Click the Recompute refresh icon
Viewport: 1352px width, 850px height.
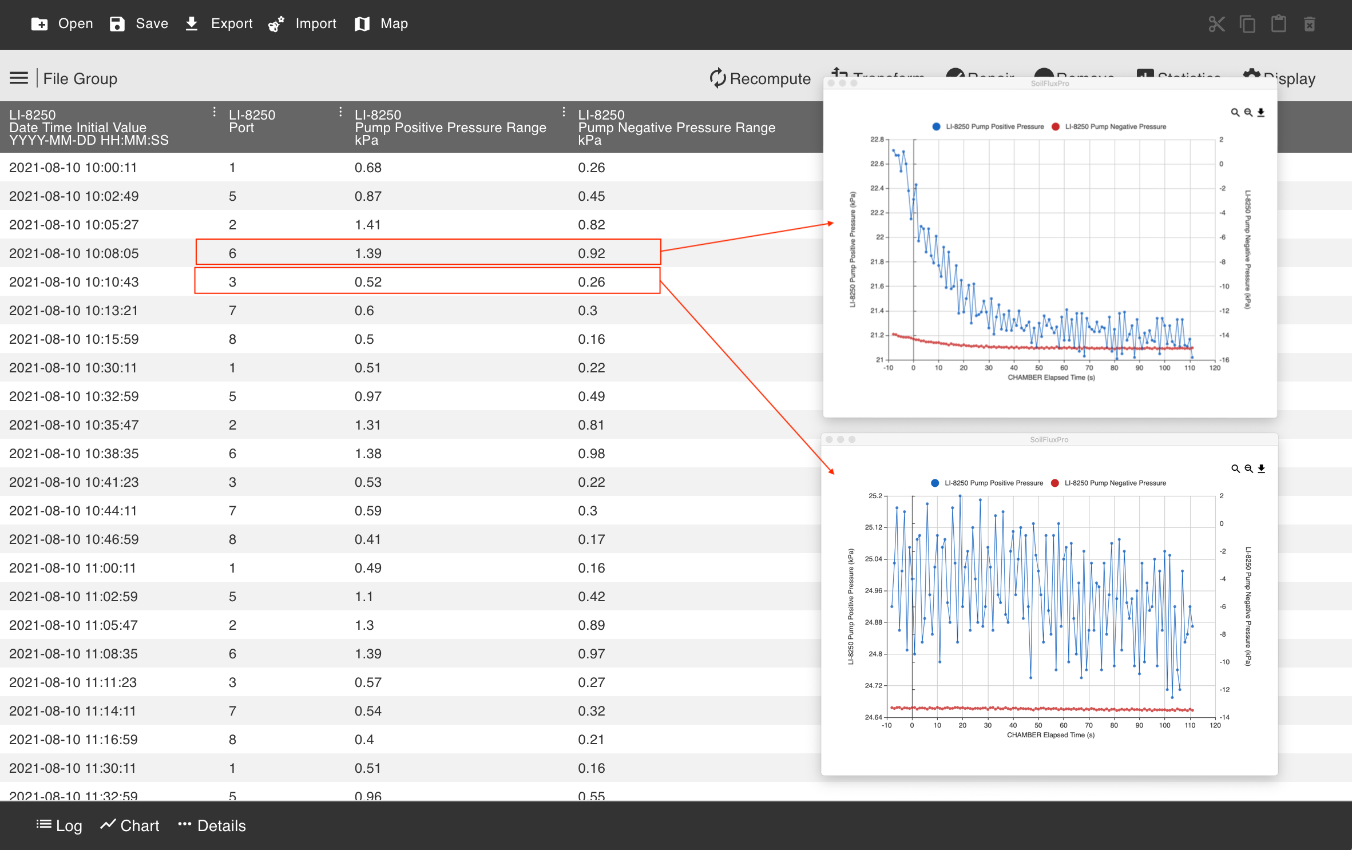click(717, 78)
